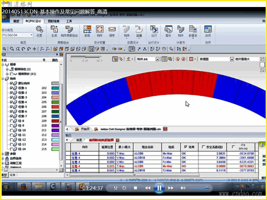Image resolution: width=267 pixels, height=200 pixels.
Task: Click the 调束 tendon adjust icon
Action: (x=112, y=29)
